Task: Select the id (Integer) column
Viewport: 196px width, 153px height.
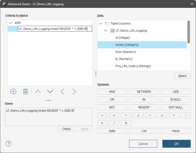Action: pos(122,38)
